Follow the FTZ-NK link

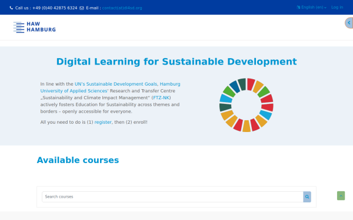[x=161, y=97]
